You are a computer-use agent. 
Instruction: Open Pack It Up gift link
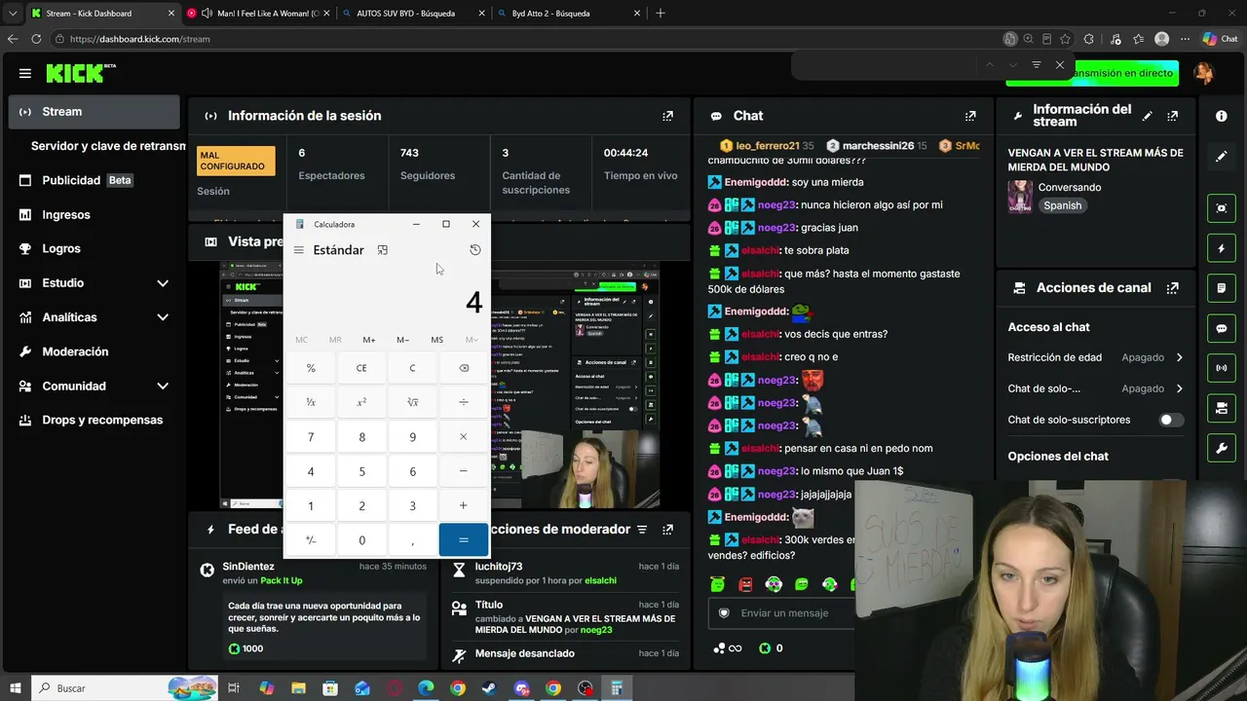point(282,581)
